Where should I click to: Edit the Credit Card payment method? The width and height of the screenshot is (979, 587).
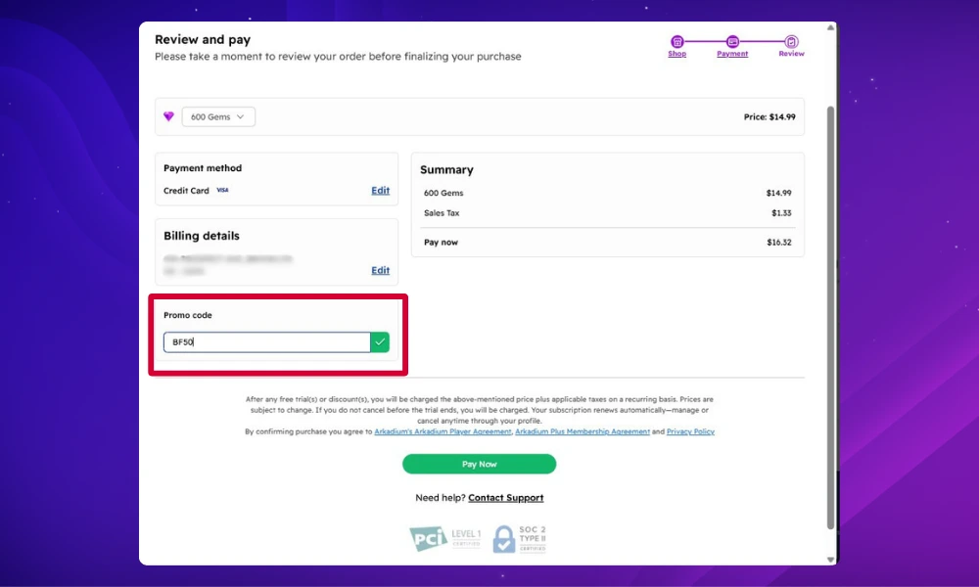pos(380,190)
